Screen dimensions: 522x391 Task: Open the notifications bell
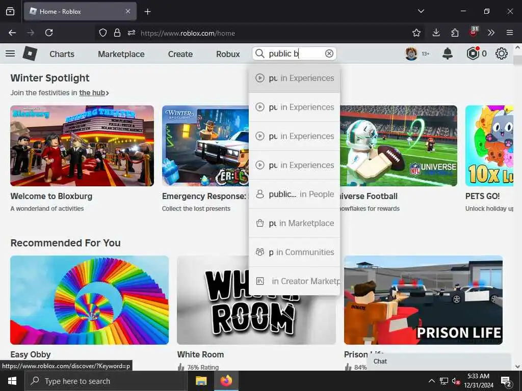[x=448, y=53]
